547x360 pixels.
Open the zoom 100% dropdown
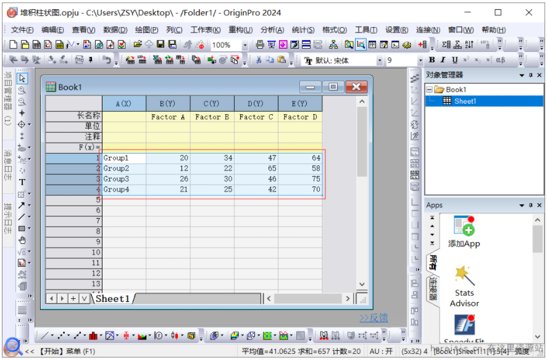coord(245,45)
